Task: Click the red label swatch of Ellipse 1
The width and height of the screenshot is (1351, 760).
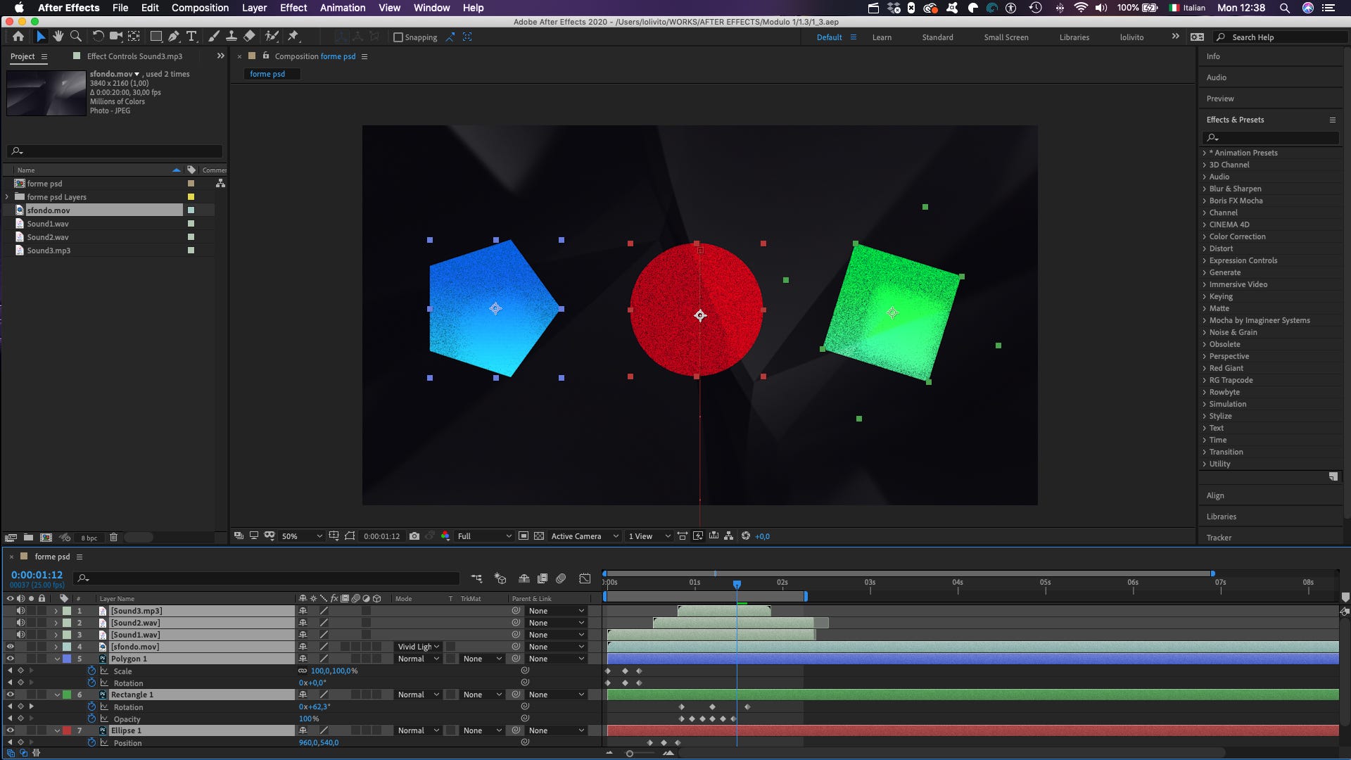Action: 67,730
